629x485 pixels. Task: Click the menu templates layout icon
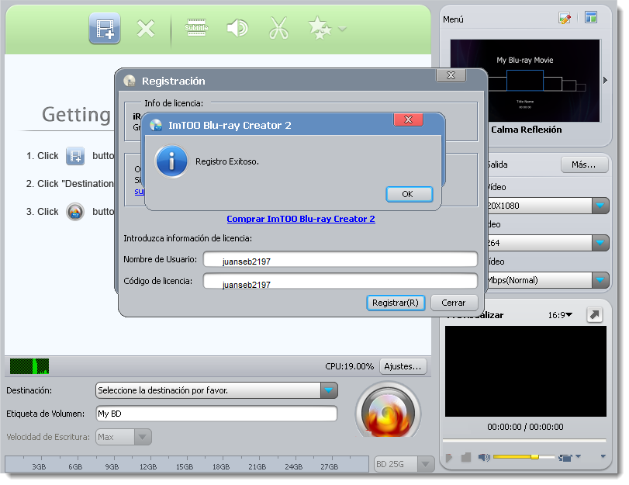[x=591, y=17]
